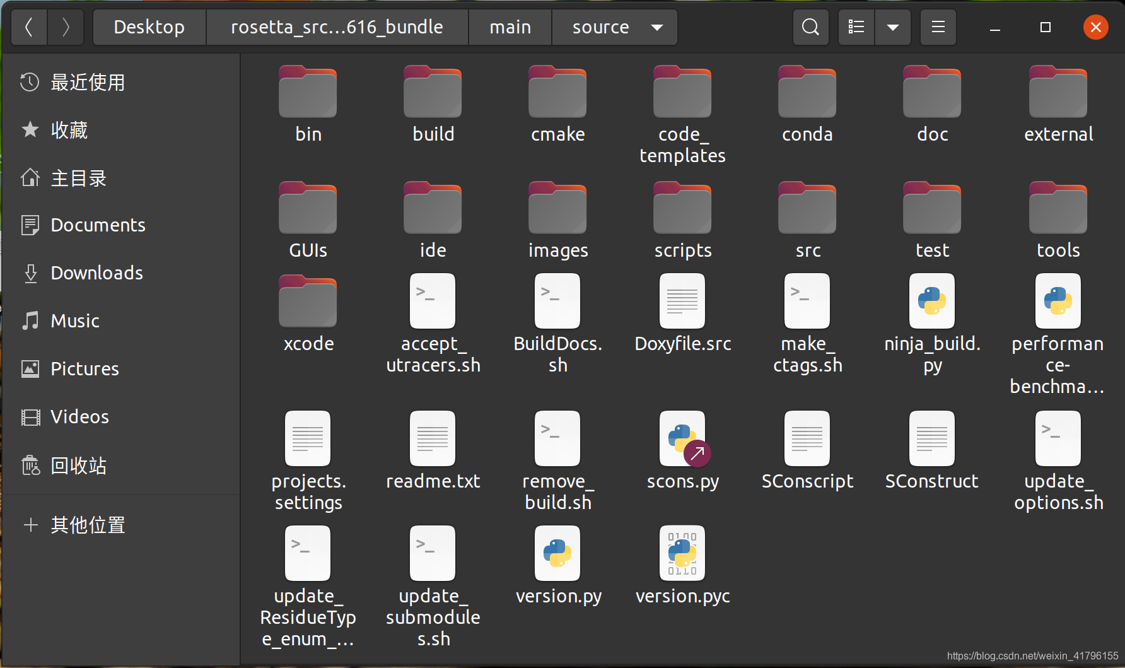The image size is (1125, 668).
Task: Go to 主目录 home folder
Action: (x=120, y=179)
